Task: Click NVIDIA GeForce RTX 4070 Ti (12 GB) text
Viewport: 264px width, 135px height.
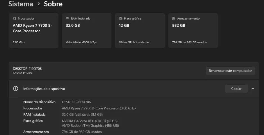Action: [90, 121]
